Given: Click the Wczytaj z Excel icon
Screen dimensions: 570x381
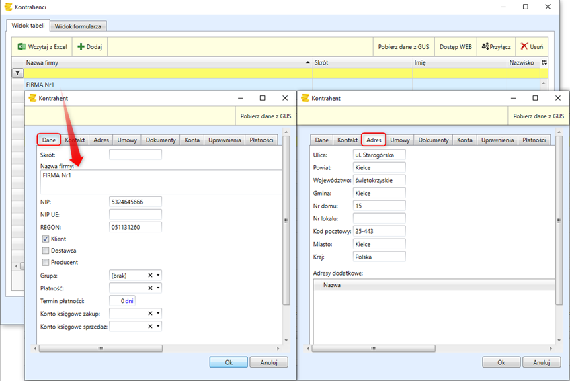Looking at the screenshot, I should [22, 46].
